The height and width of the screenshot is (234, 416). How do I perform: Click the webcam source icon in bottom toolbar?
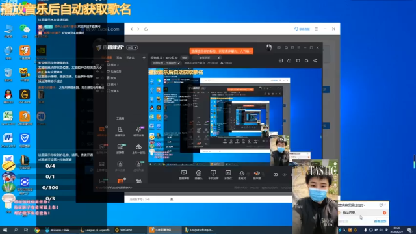click(198, 174)
